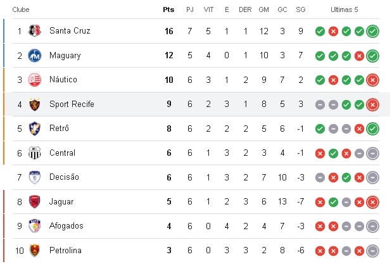Select the Últimas 5 column header
Screen dimensions: 392x264
(x=345, y=9)
